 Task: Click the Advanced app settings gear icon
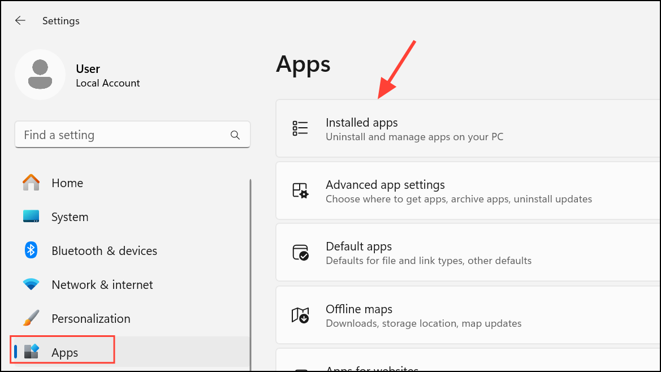[300, 191]
